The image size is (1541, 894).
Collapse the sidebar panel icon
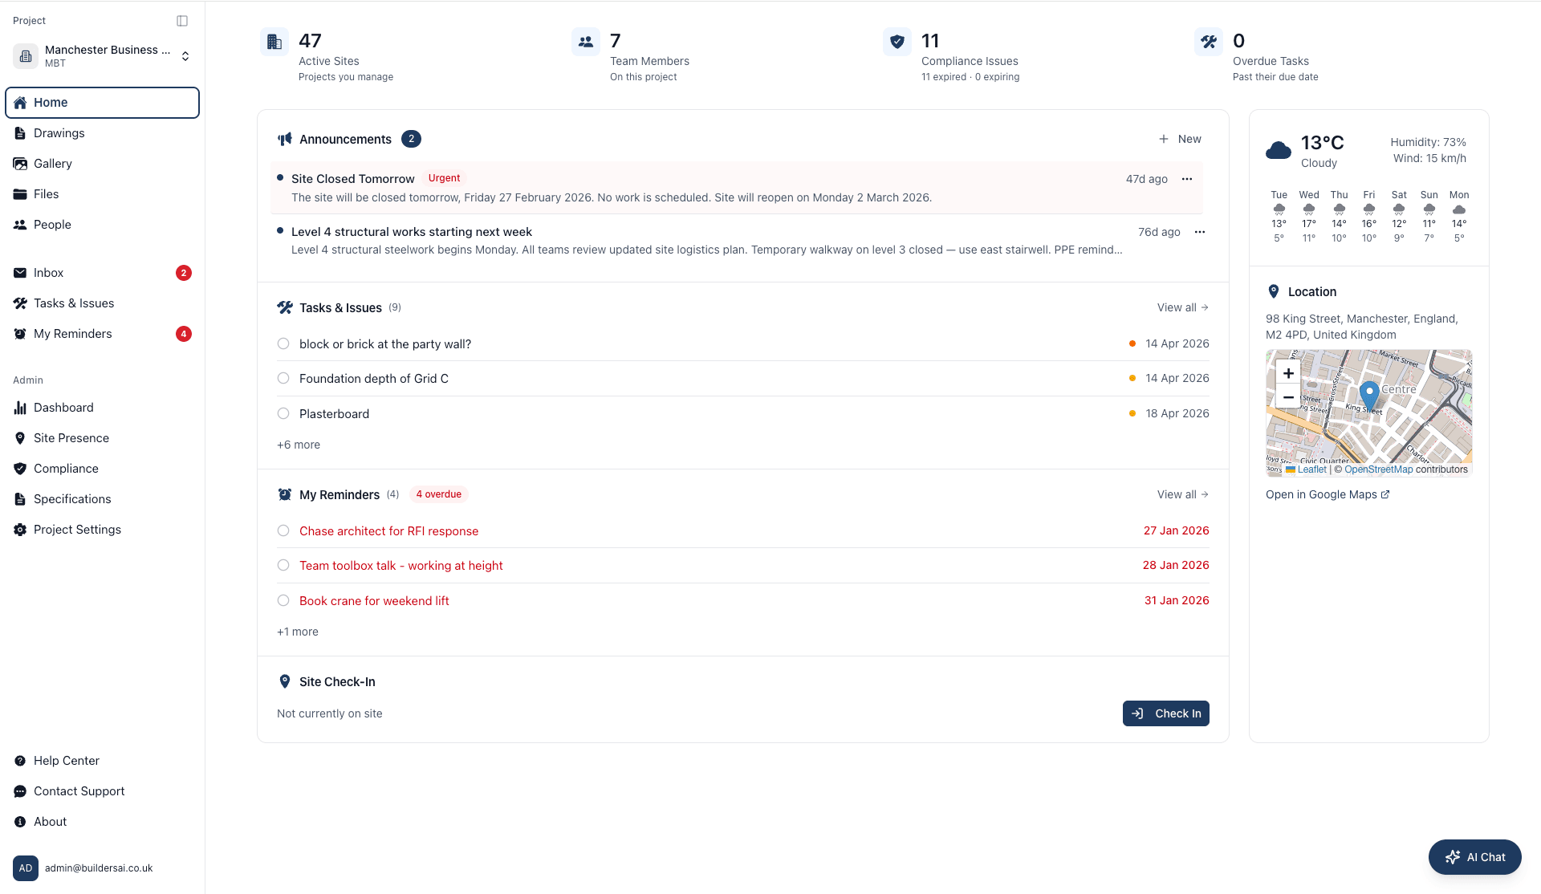coord(182,21)
